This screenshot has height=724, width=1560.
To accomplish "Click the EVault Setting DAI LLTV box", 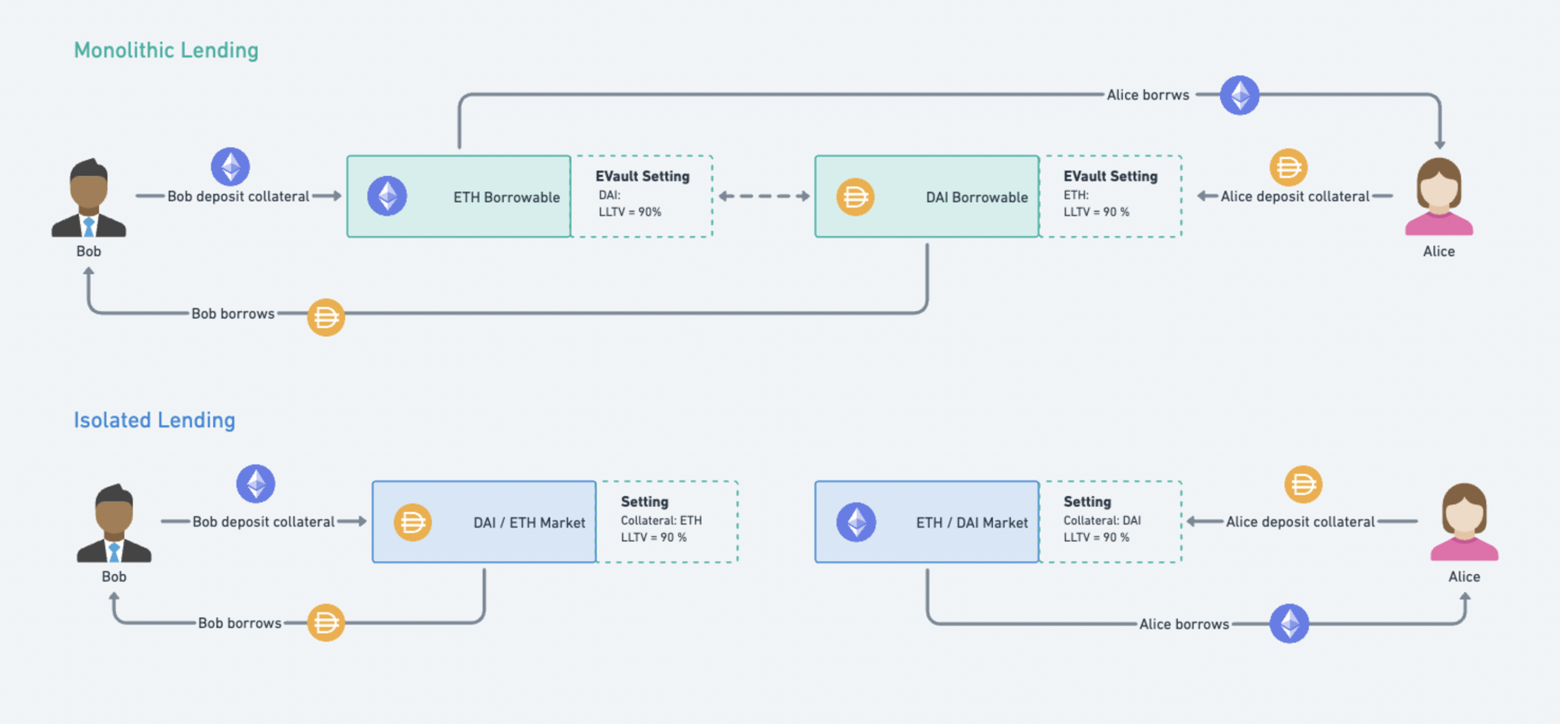I will tap(642, 196).
